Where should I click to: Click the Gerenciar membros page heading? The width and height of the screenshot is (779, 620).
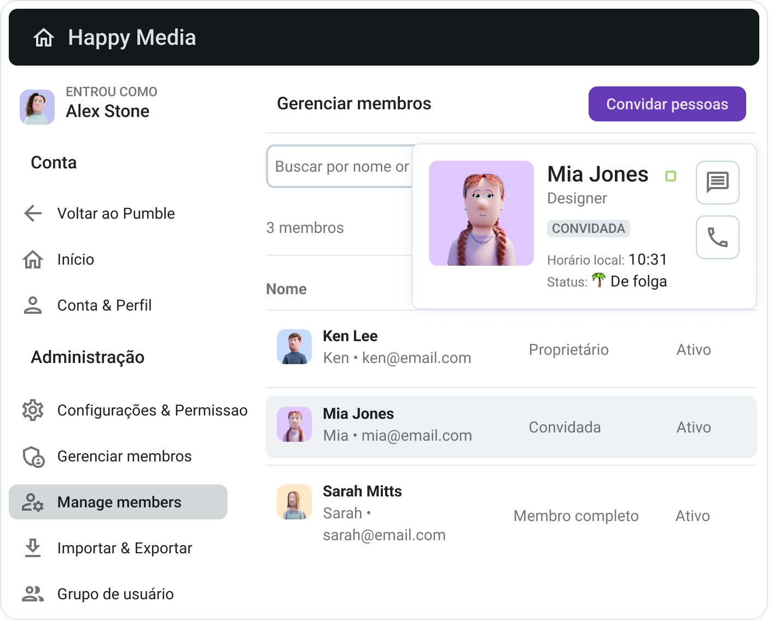[354, 103]
